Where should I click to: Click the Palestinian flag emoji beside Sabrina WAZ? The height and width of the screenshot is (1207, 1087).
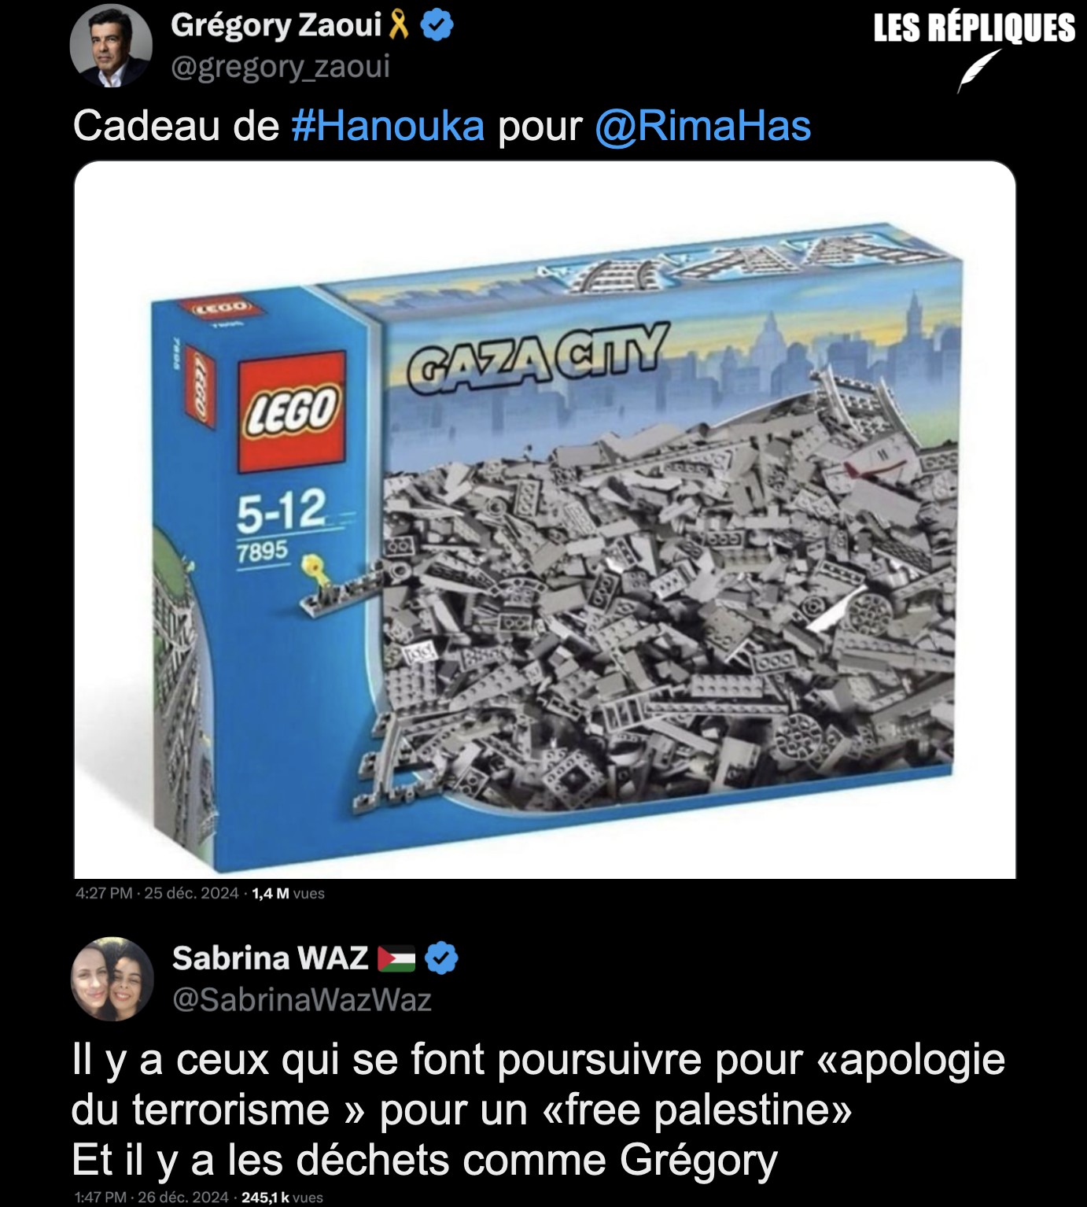coord(397,959)
